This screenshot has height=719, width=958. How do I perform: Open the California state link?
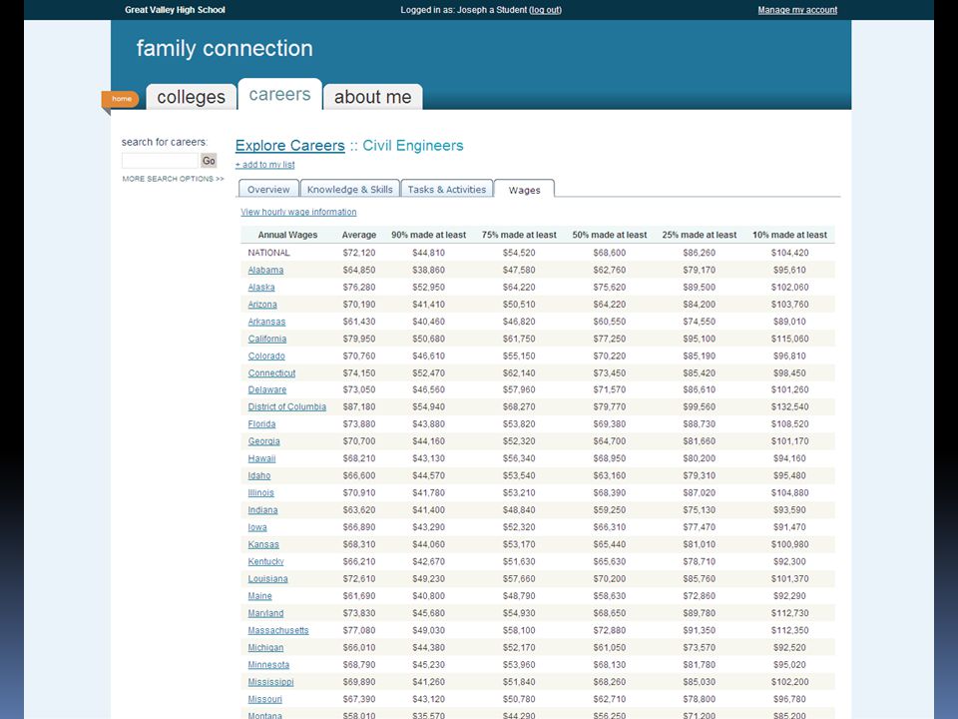click(x=267, y=339)
